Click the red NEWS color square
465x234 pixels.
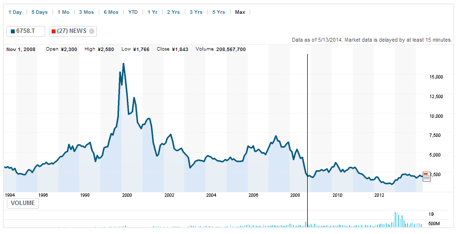[54, 31]
